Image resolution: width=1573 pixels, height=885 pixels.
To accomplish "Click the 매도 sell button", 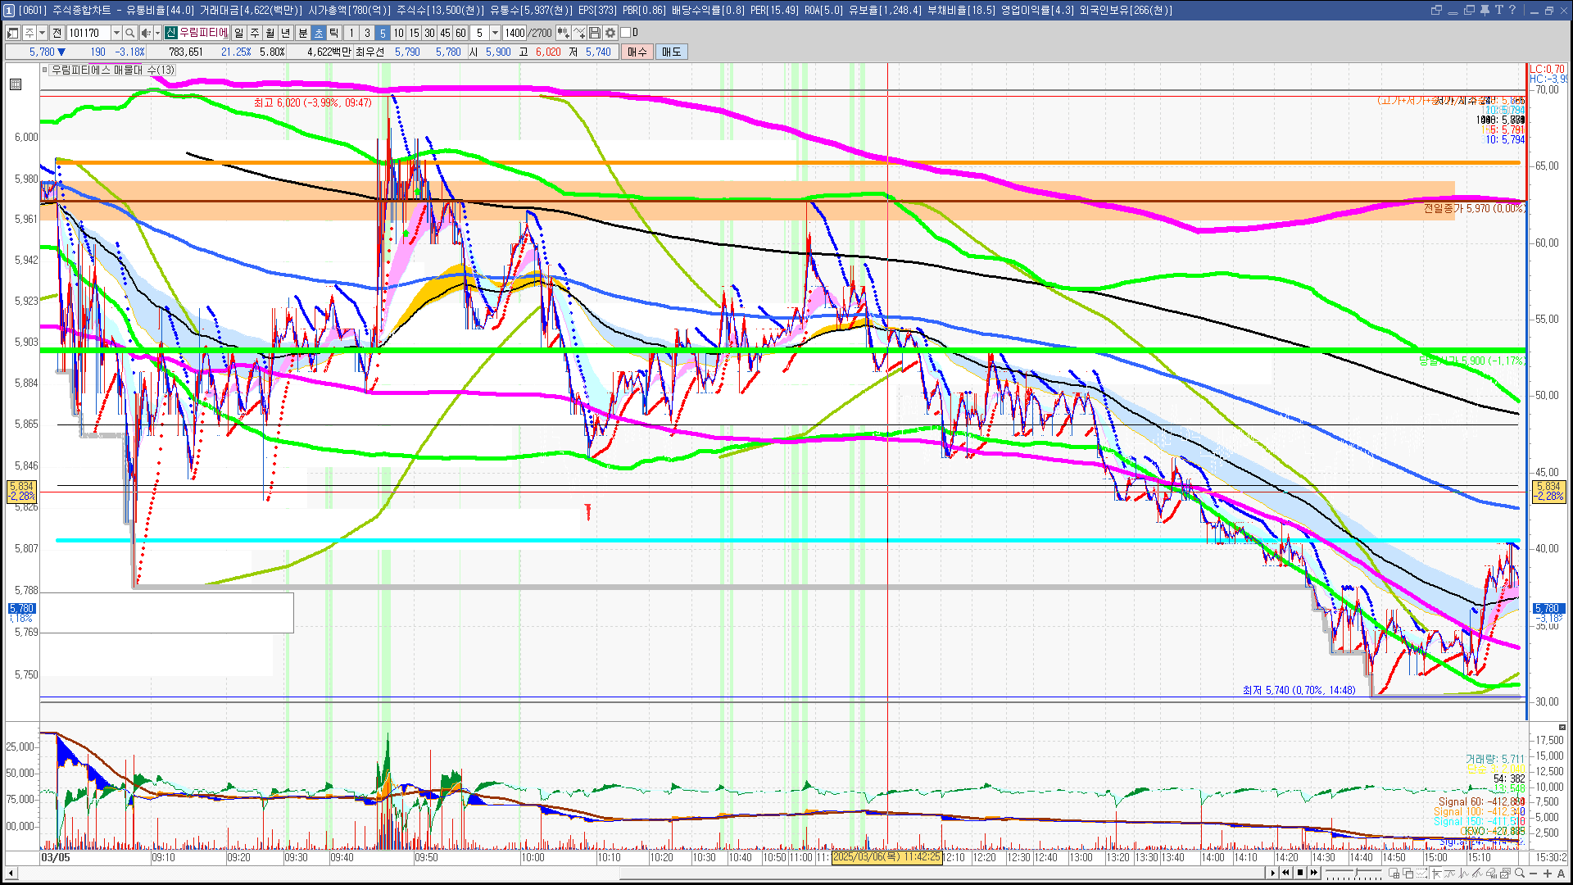I will coord(672,52).
